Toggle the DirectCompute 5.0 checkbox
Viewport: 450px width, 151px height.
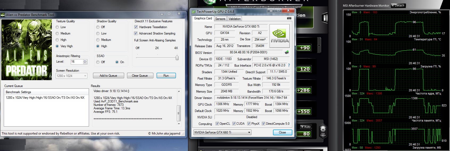click(263, 124)
